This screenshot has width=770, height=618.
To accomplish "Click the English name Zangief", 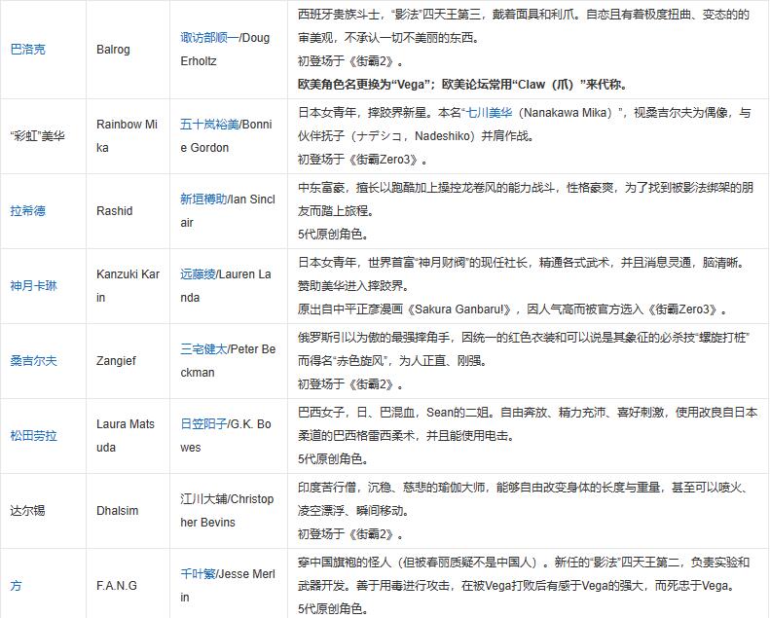I will pyautogui.click(x=118, y=361).
